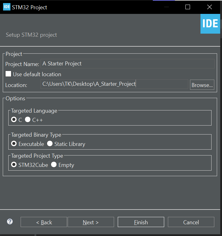Enable Use default location checkbox
Screen dimensions: 222x236
pos(8,74)
